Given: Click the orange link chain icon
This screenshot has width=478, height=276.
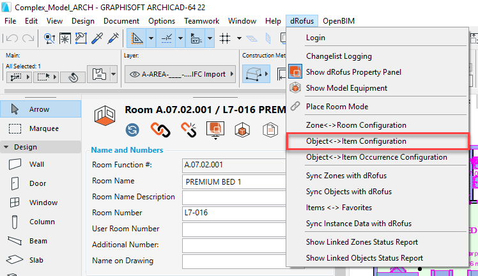Looking at the screenshot, I should tap(160, 130).
